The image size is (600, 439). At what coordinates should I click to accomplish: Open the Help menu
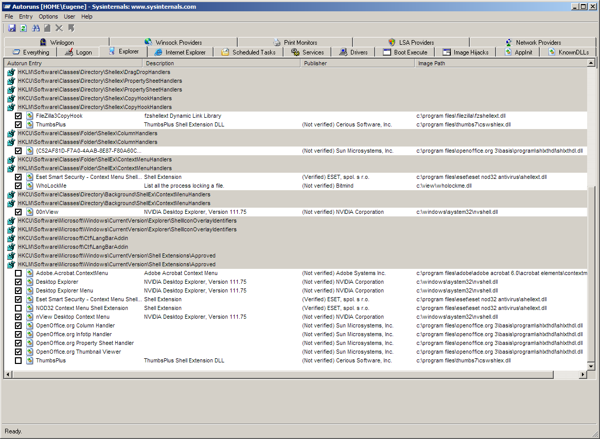[x=87, y=16]
